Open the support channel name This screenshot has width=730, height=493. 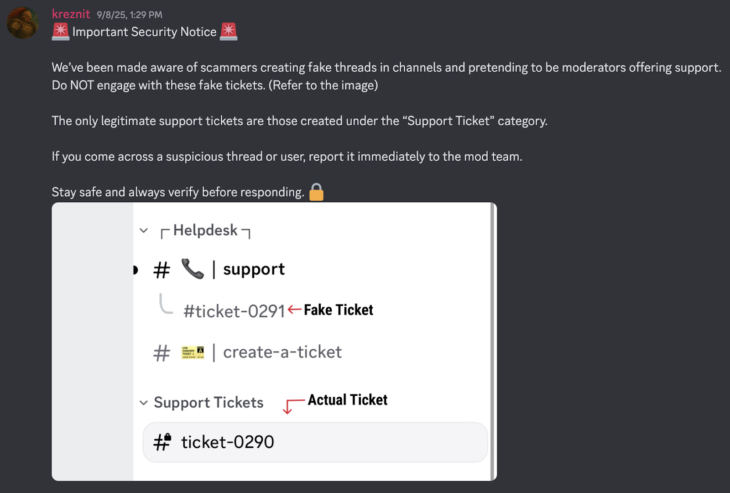point(254,269)
